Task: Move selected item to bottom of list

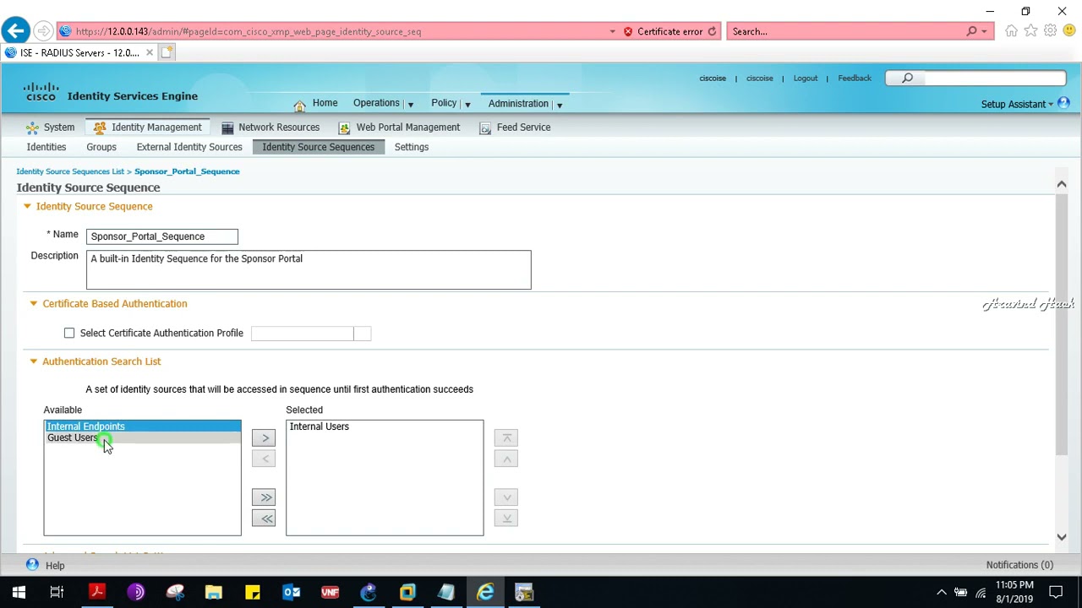Action: [x=506, y=518]
